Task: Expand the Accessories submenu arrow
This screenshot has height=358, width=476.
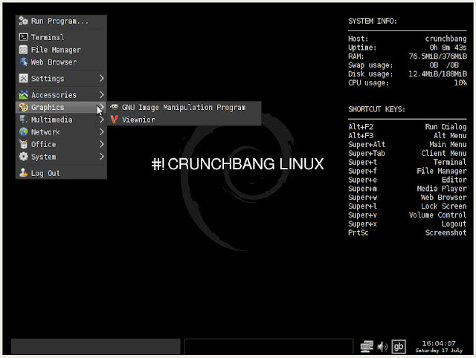Action: coord(102,95)
